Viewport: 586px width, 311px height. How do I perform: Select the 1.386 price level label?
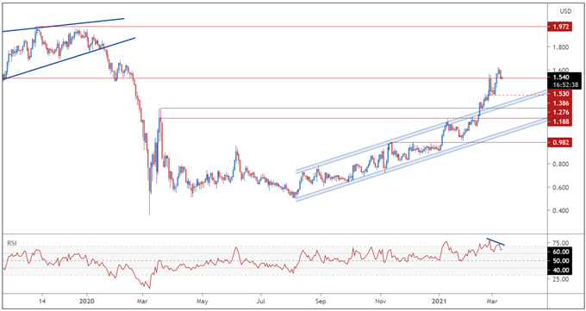point(559,103)
